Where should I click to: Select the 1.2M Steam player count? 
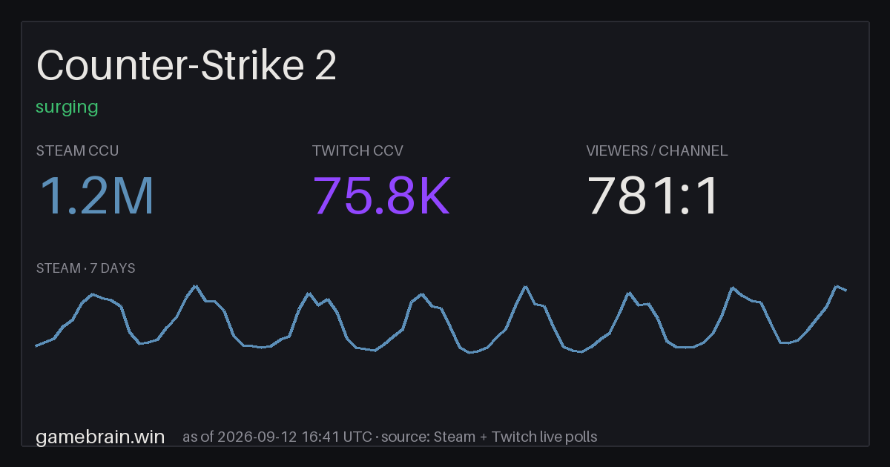(x=96, y=196)
